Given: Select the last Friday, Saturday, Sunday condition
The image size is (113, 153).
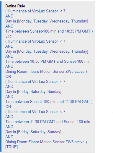Looking at the screenshot, I should tap(33, 132).
